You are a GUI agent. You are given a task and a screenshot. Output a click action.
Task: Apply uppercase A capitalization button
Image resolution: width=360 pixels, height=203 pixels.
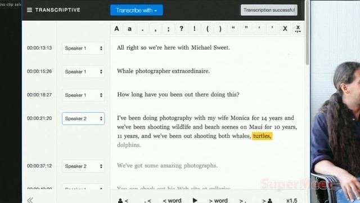point(116,29)
